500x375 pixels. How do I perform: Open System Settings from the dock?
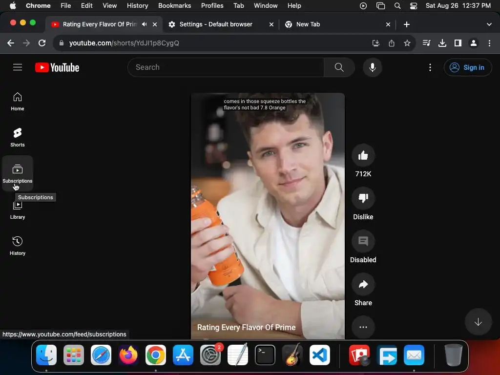click(210, 355)
